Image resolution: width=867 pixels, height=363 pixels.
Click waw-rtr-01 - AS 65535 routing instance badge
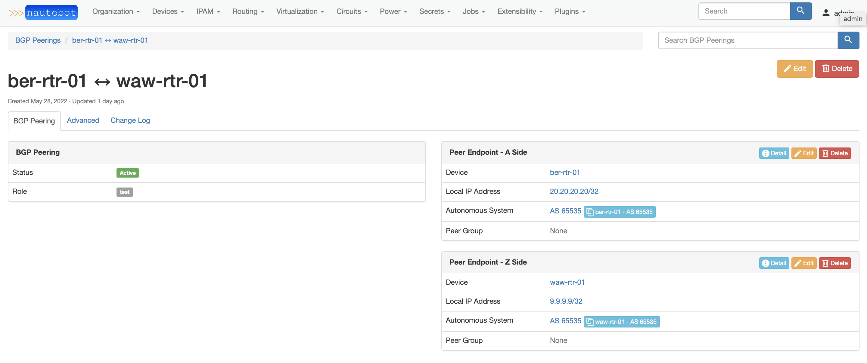(x=621, y=322)
